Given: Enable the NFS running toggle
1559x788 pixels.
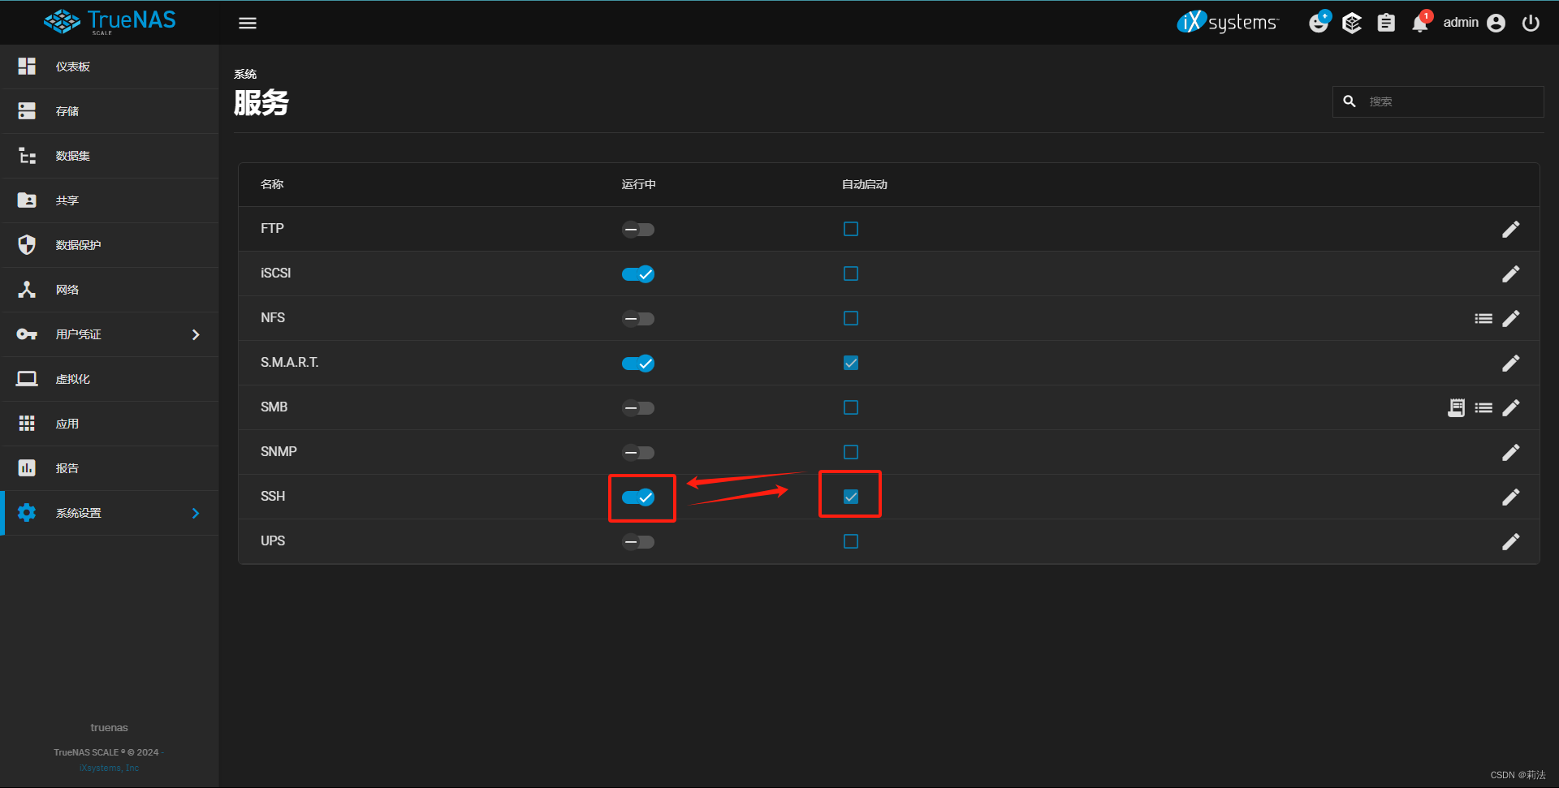Looking at the screenshot, I should tap(638, 319).
